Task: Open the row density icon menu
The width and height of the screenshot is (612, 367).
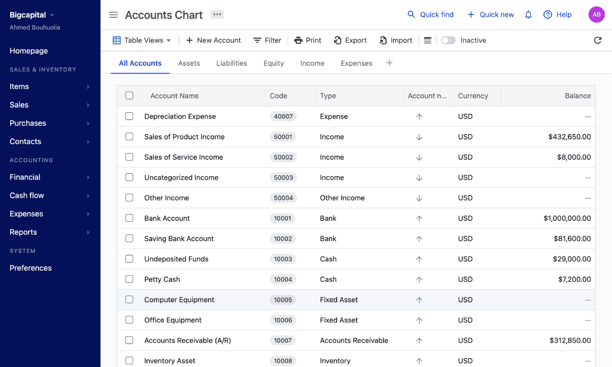Action: [427, 40]
